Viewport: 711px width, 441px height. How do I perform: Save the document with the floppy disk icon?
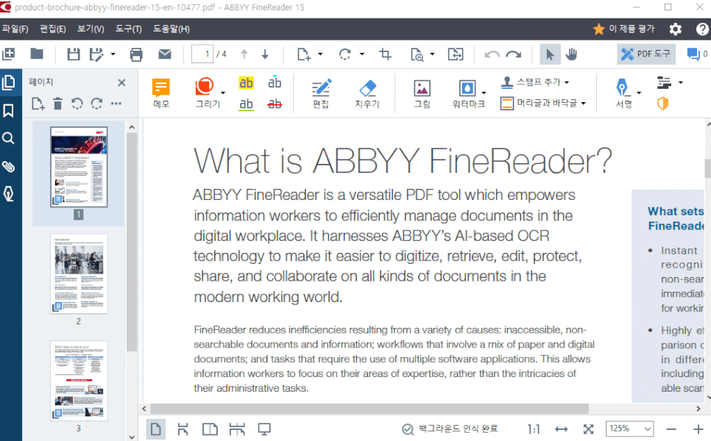tap(74, 54)
